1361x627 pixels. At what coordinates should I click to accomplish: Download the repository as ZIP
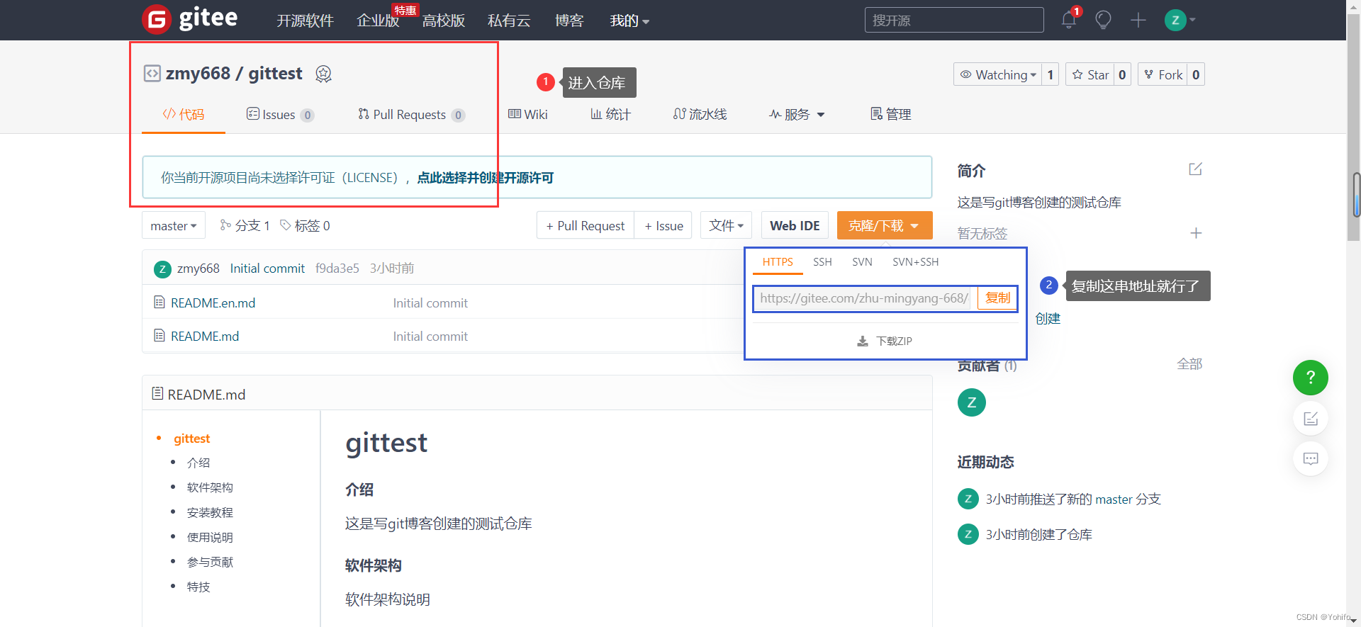pyautogui.click(x=885, y=341)
